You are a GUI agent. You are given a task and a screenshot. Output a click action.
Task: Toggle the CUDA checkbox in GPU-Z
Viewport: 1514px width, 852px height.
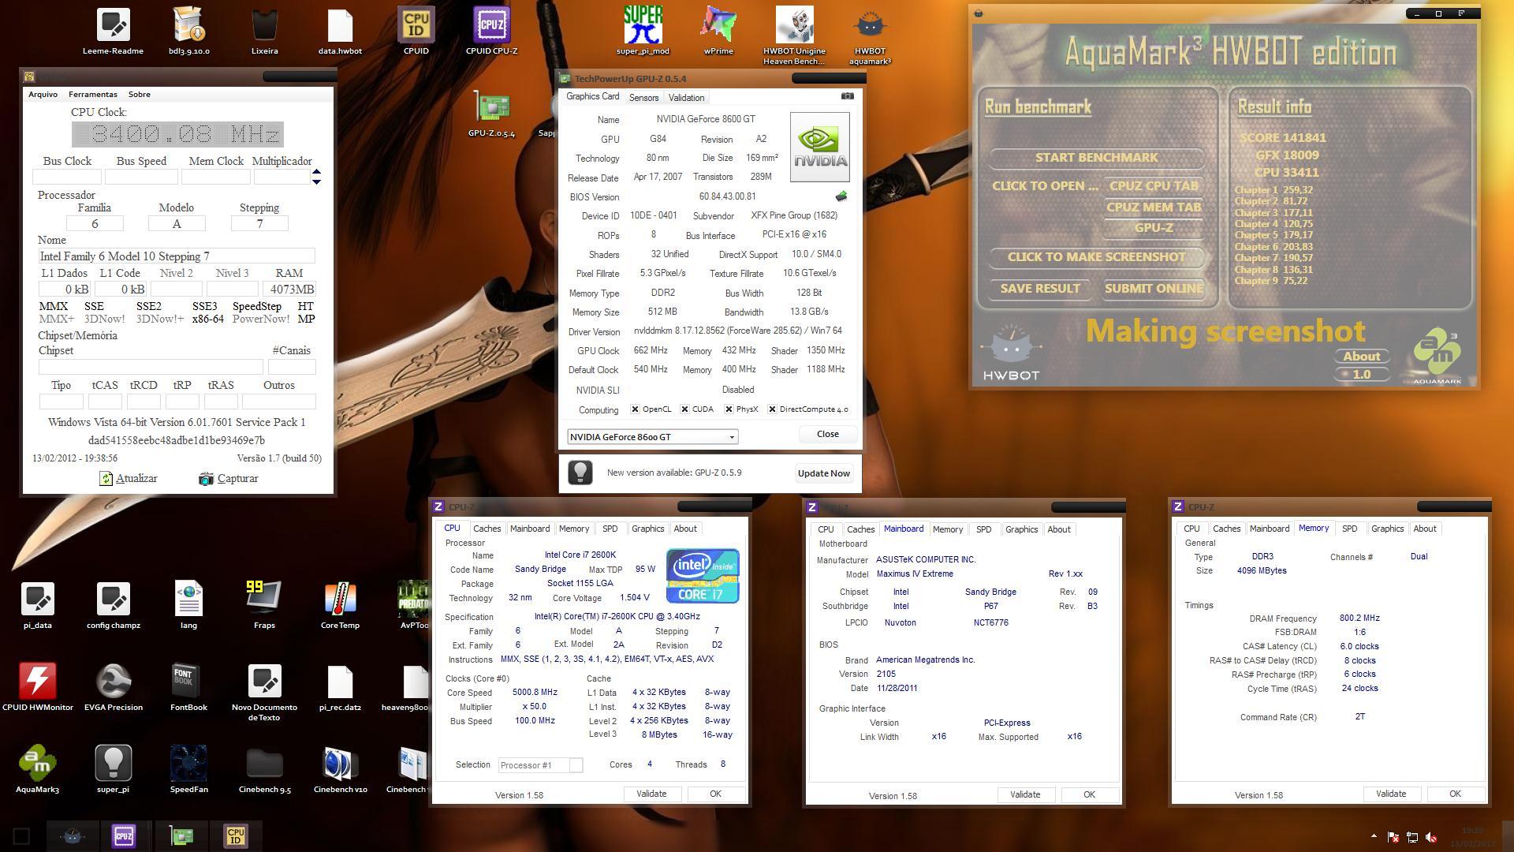coord(684,409)
